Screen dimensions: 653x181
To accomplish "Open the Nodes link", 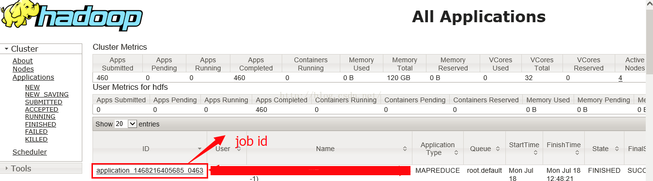I will [23, 69].
